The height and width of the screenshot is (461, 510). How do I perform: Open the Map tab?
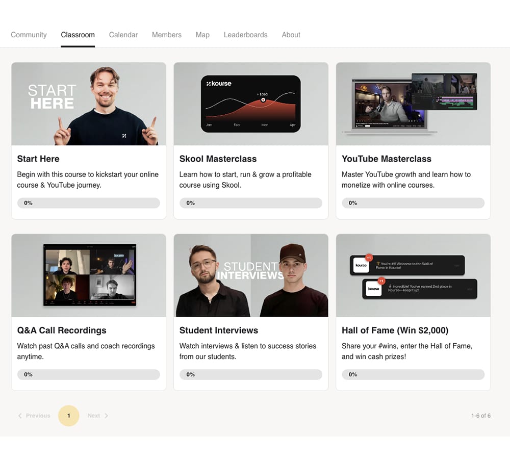202,35
